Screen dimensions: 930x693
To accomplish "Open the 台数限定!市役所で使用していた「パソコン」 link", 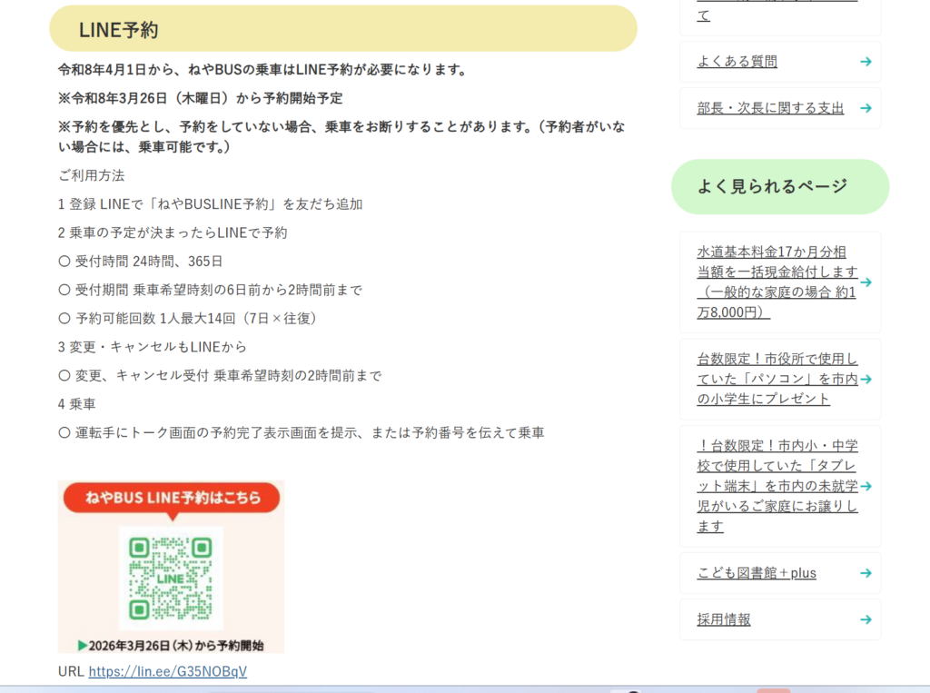I will tap(777, 379).
